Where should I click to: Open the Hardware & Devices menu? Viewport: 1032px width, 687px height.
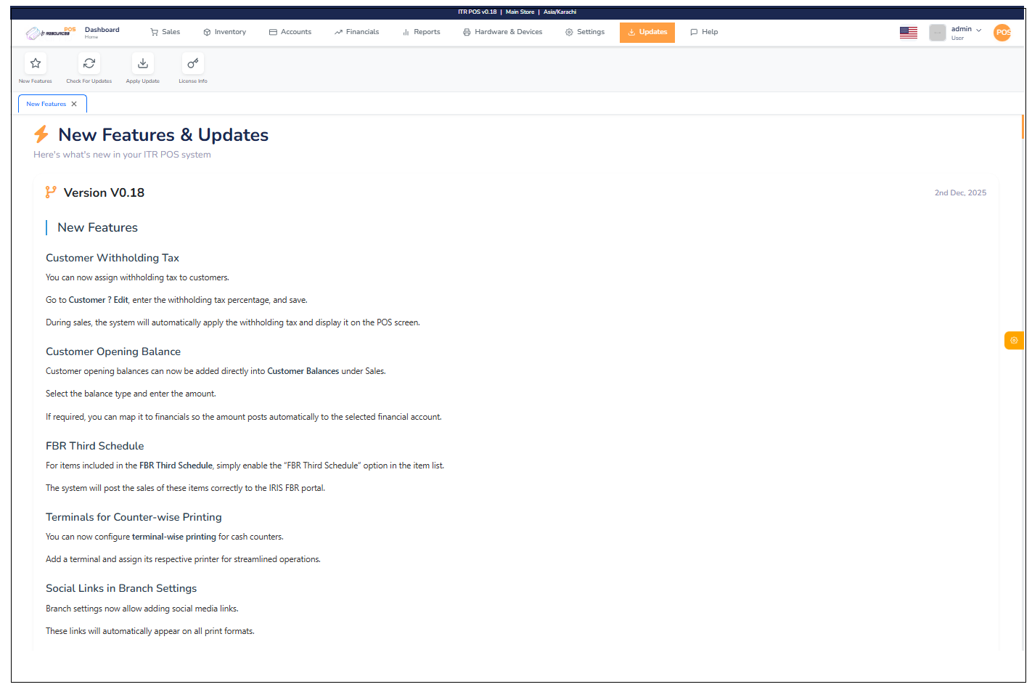(502, 32)
